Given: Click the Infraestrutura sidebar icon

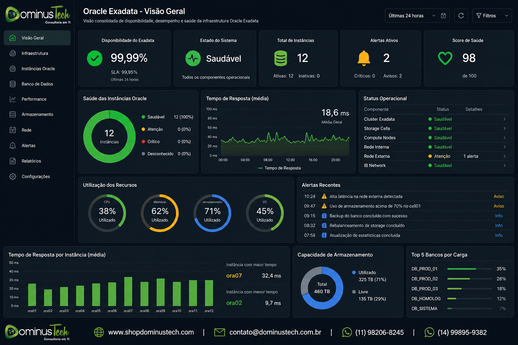Looking at the screenshot, I should click(13, 53).
